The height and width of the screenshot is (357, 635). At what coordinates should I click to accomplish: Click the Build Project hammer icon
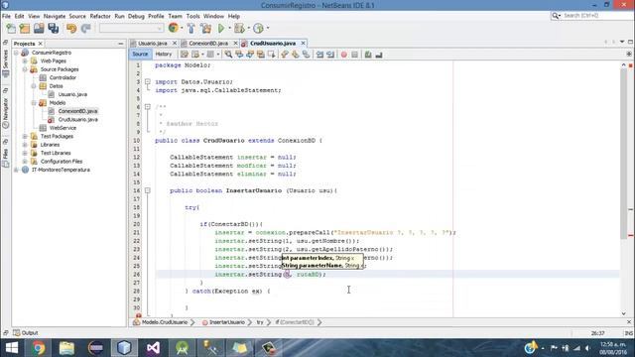191,29
